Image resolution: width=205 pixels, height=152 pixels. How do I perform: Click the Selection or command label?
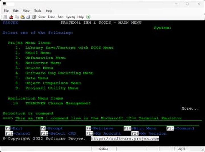click(x=28, y=114)
